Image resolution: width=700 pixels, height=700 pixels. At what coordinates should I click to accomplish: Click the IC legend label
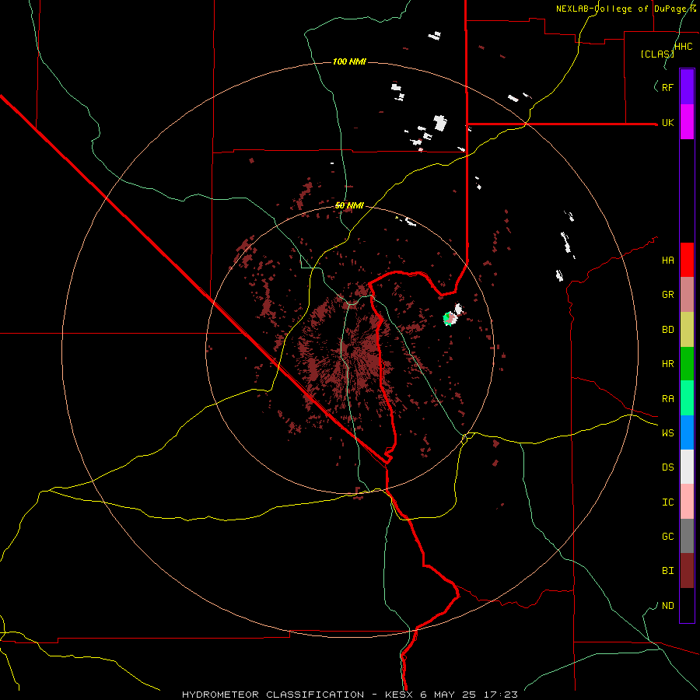pos(668,502)
